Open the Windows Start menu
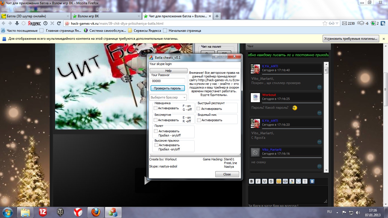The width and height of the screenshot is (388, 218). [7, 212]
